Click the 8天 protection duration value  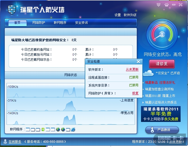pos(74,40)
